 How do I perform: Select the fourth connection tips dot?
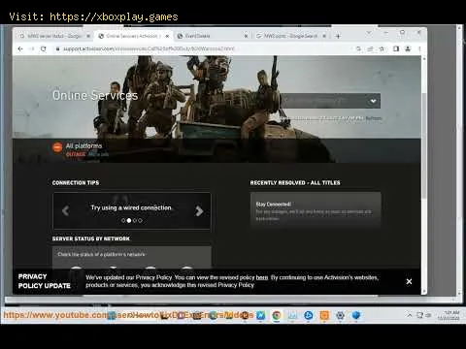pos(140,221)
